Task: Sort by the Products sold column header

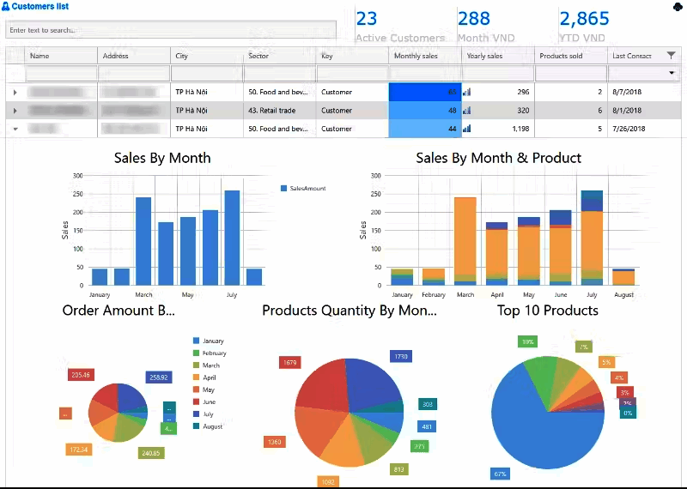Action: point(571,56)
